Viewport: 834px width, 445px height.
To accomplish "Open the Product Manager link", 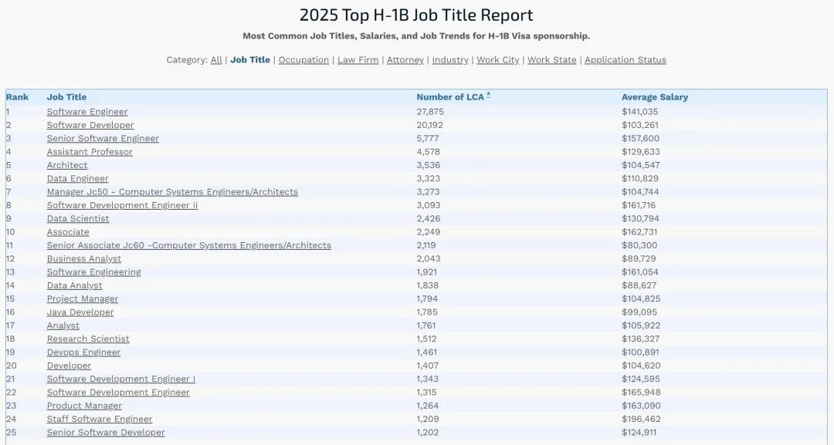I will click(85, 406).
